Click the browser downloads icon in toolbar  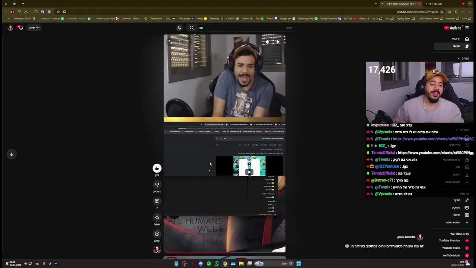pyautogui.click(x=26, y=12)
